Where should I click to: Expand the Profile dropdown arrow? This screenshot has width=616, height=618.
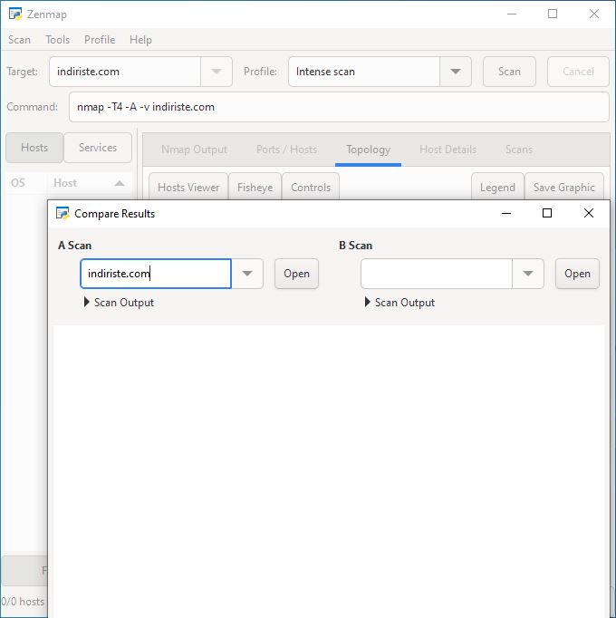(455, 72)
